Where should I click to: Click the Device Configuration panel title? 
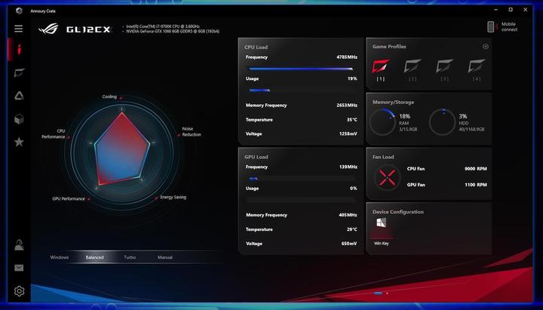pos(398,212)
